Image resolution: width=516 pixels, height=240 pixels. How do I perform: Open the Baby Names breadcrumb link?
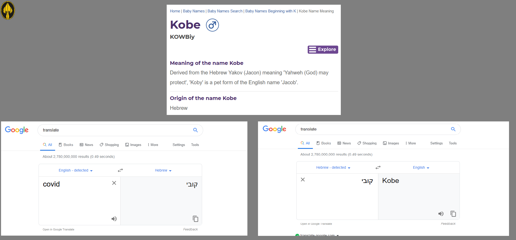(x=194, y=11)
